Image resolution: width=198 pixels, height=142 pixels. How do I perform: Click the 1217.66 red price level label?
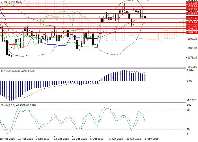[192, 22]
